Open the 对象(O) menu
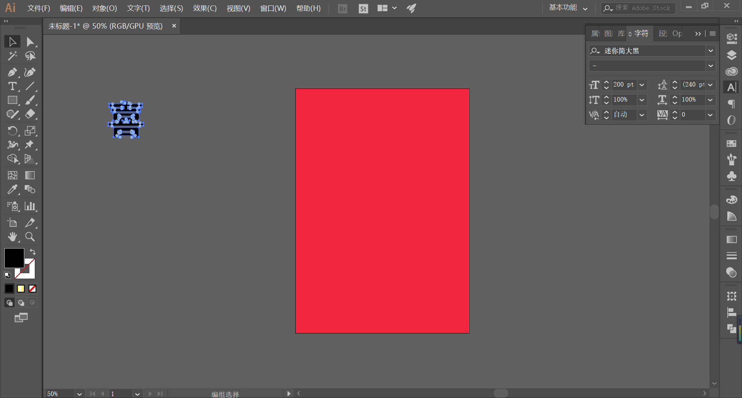742x398 pixels. coord(104,8)
